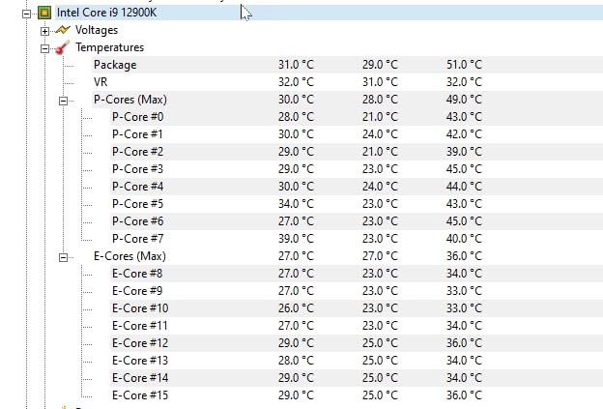Click Package max value 51.0 °C
The width and height of the screenshot is (603, 409).
464,65
